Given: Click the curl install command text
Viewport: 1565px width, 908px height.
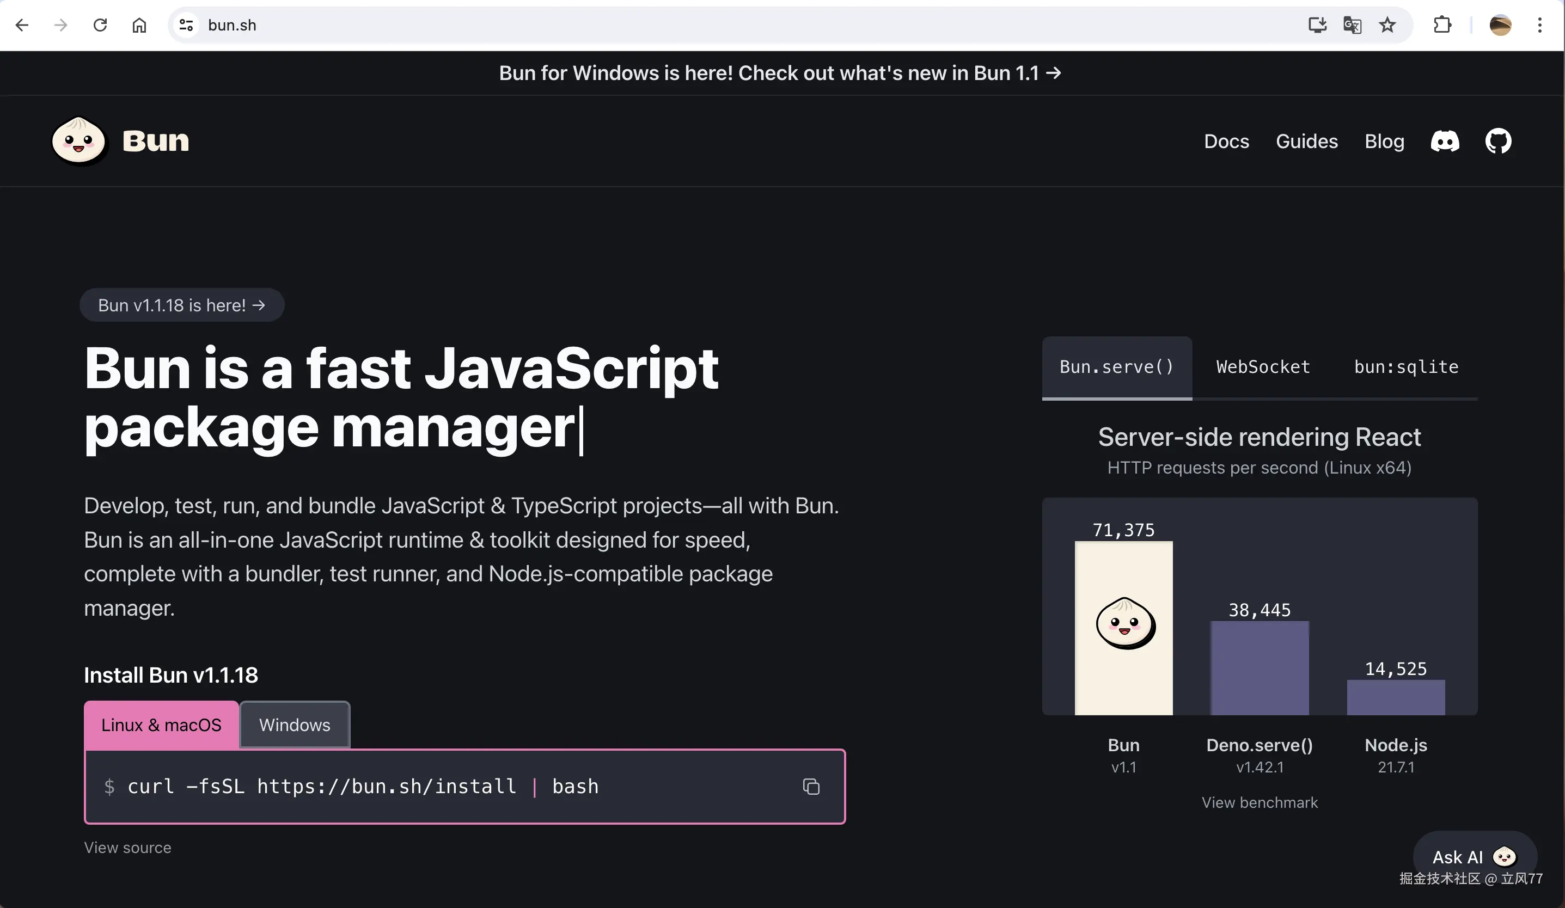Looking at the screenshot, I should 363,787.
